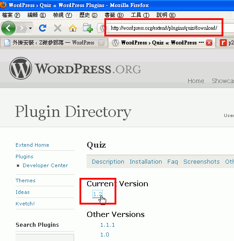Click the Quiz plugin title

pos(96,145)
